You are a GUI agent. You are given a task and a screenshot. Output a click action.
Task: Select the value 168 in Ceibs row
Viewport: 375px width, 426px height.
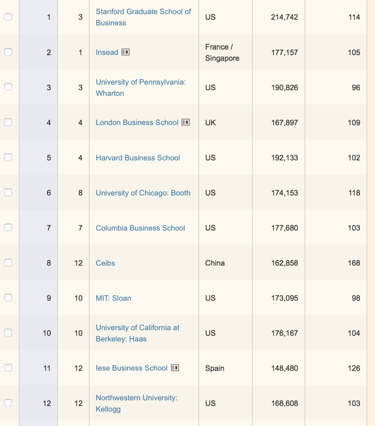tap(354, 263)
